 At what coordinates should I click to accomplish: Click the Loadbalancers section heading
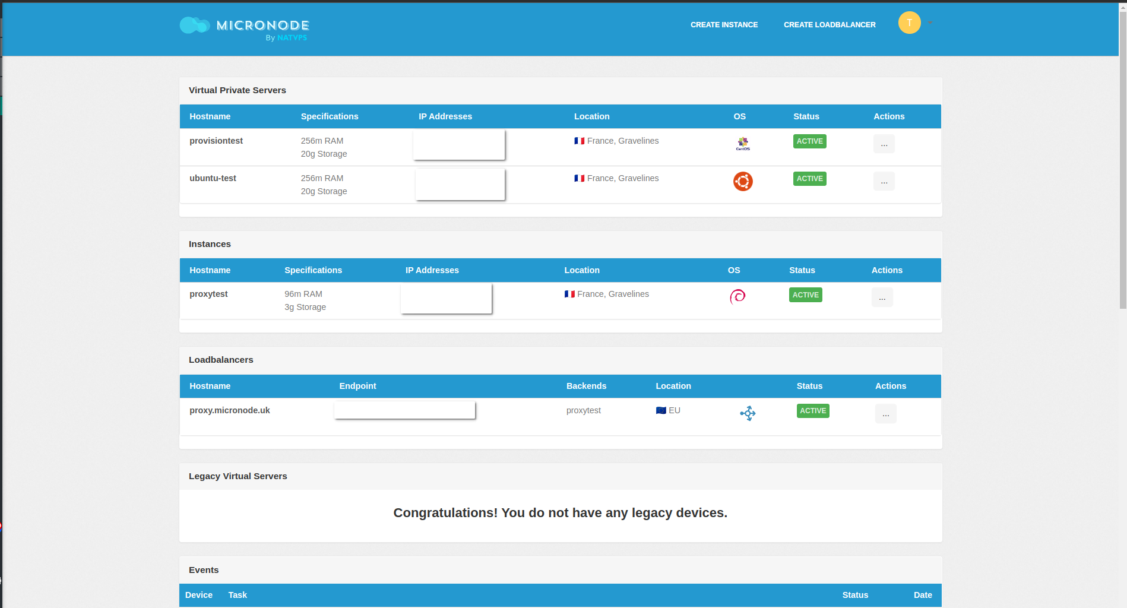(x=221, y=360)
